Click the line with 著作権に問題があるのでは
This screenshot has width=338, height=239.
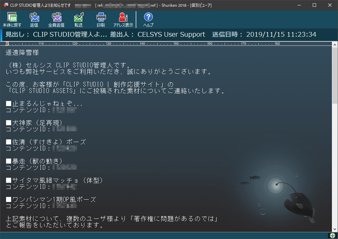click(x=112, y=219)
